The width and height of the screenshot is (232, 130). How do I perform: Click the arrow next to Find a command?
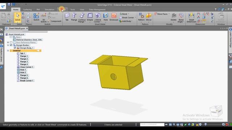click(x=166, y=125)
